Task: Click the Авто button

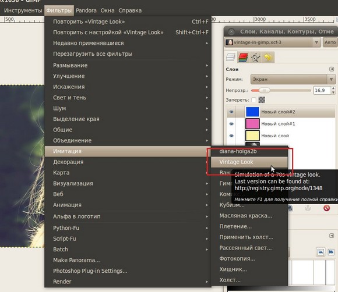Action: [x=330, y=42]
